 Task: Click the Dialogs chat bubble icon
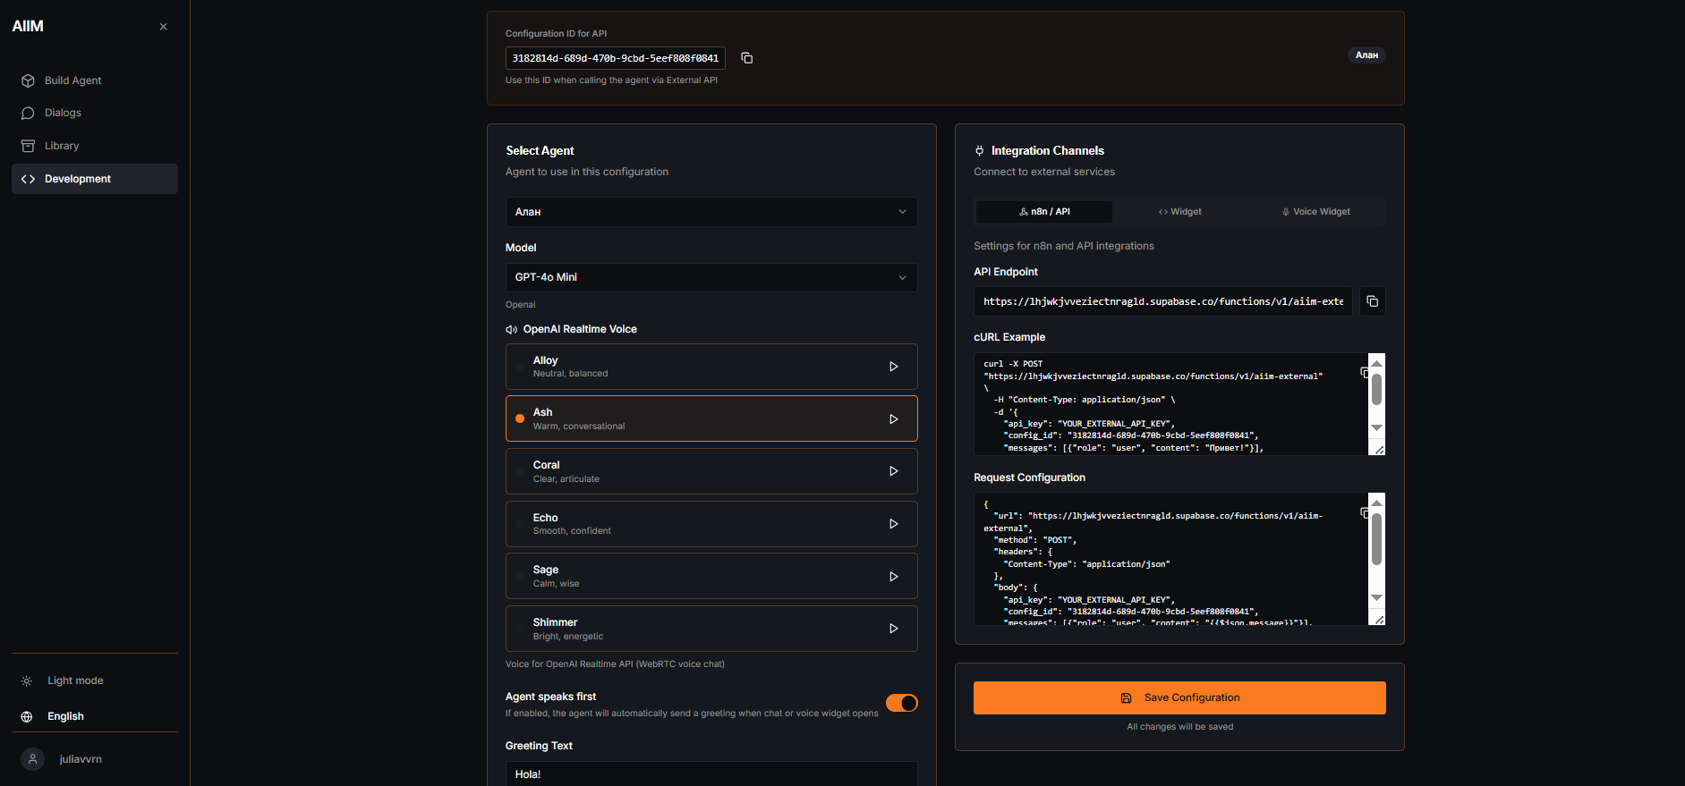point(28,113)
